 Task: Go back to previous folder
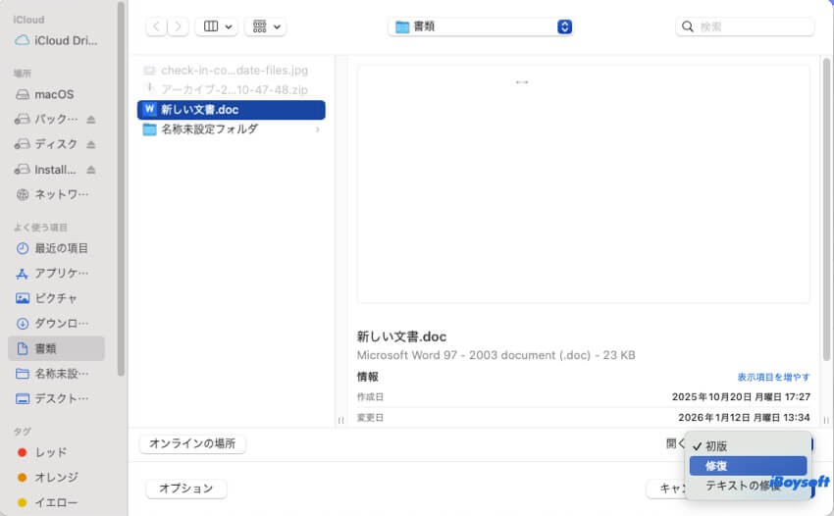pos(156,26)
